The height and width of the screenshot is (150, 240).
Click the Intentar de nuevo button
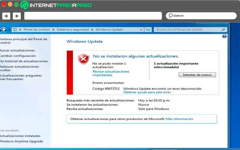[197, 75]
